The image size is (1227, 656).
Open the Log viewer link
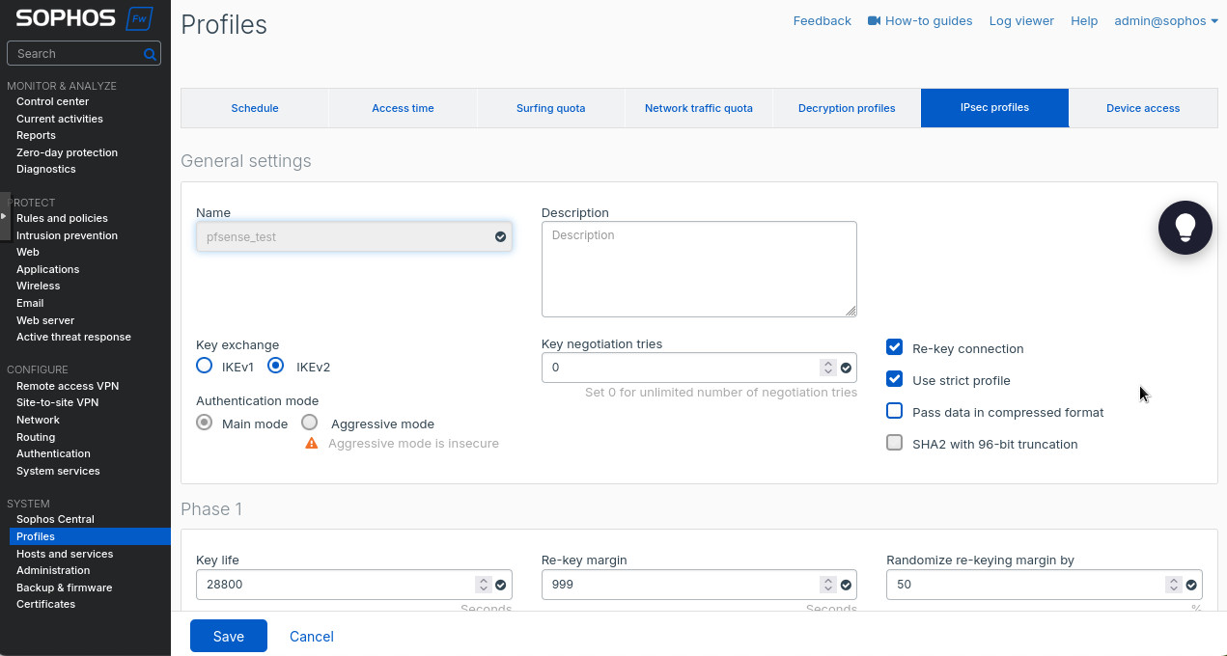(x=1020, y=20)
